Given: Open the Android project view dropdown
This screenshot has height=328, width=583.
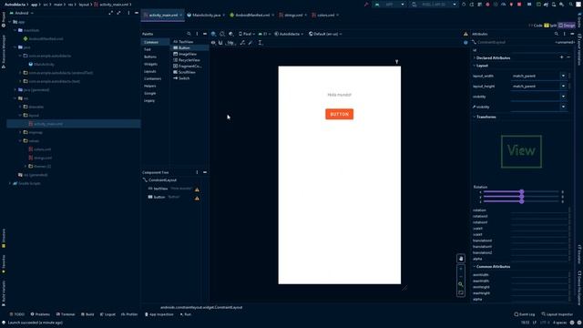Looking at the screenshot, I should tap(22, 13).
